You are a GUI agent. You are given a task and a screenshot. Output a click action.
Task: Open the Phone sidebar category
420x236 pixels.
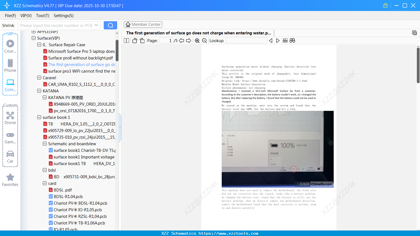[x=10, y=65]
